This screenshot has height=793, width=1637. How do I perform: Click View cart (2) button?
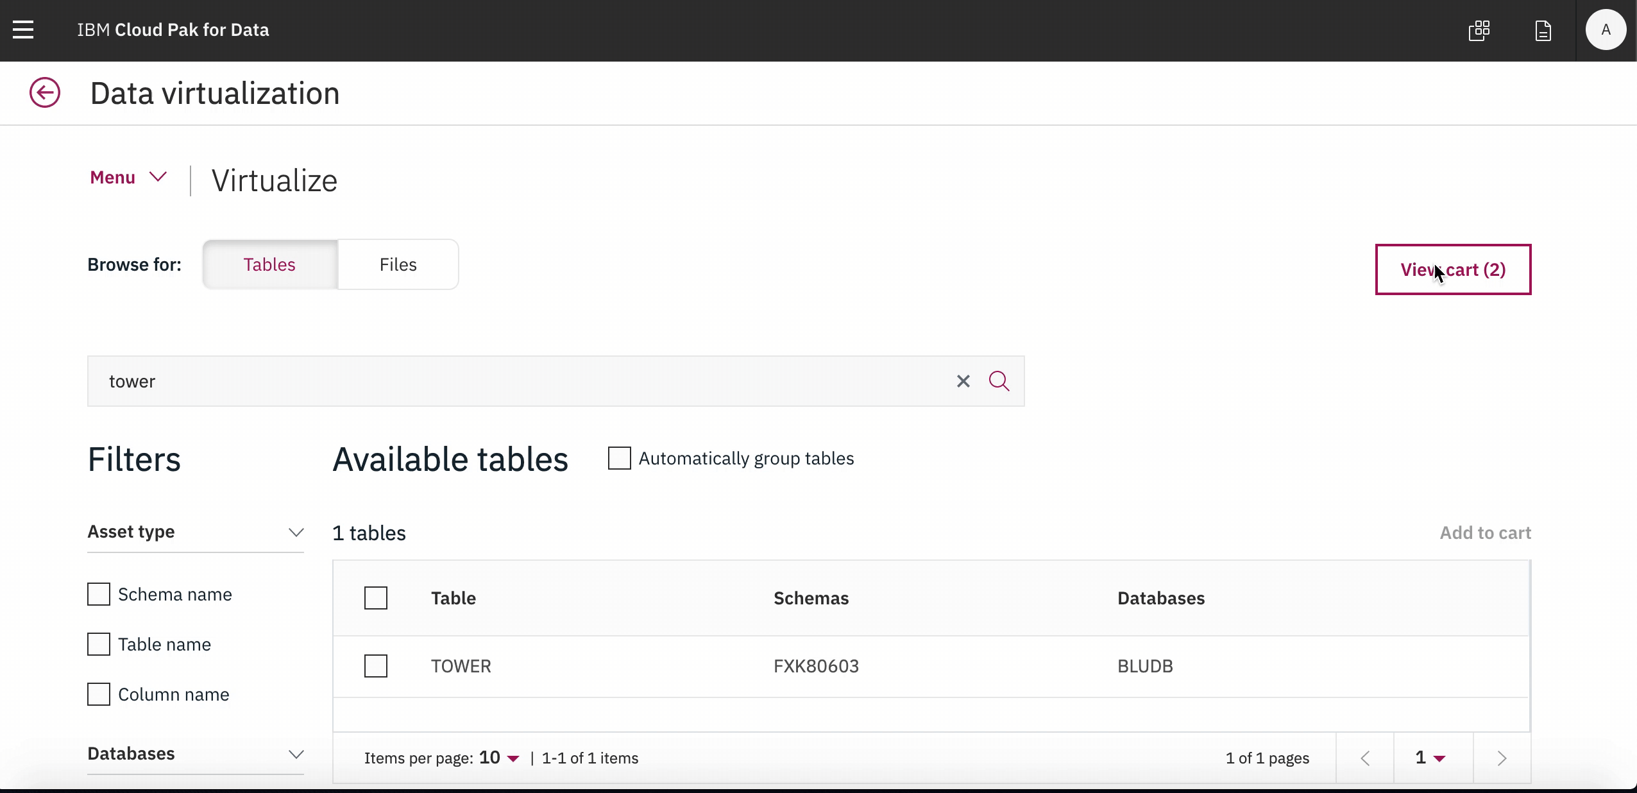pyautogui.click(x=1453, y=269)
